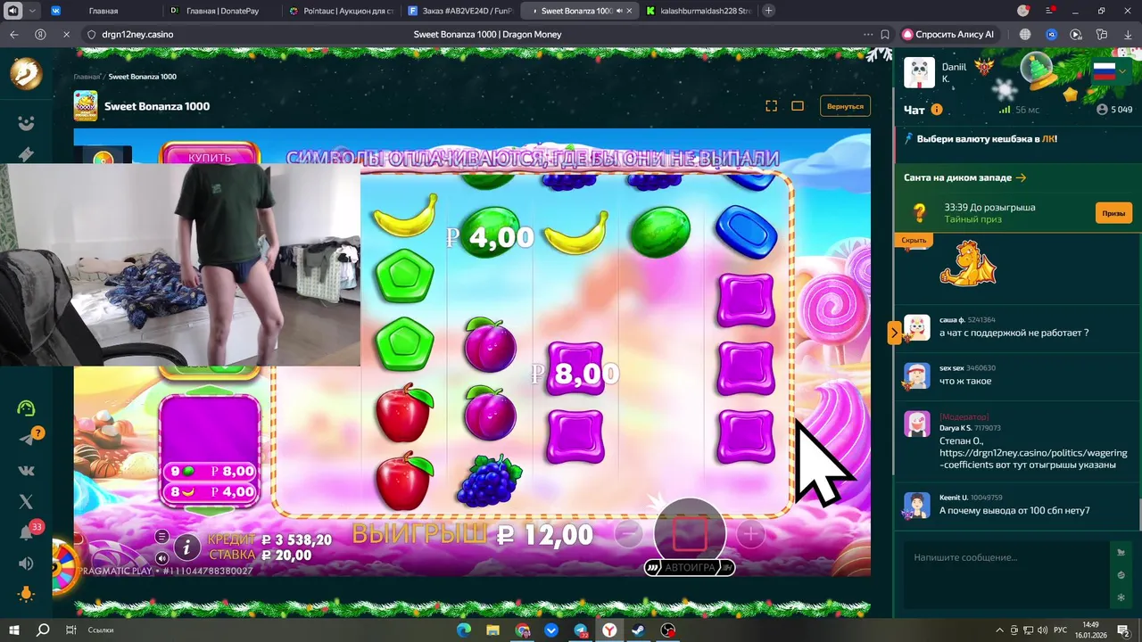The image size is (1142, 642).
Task: Open emoji picker beside chat input
Action: [1121, 575]
